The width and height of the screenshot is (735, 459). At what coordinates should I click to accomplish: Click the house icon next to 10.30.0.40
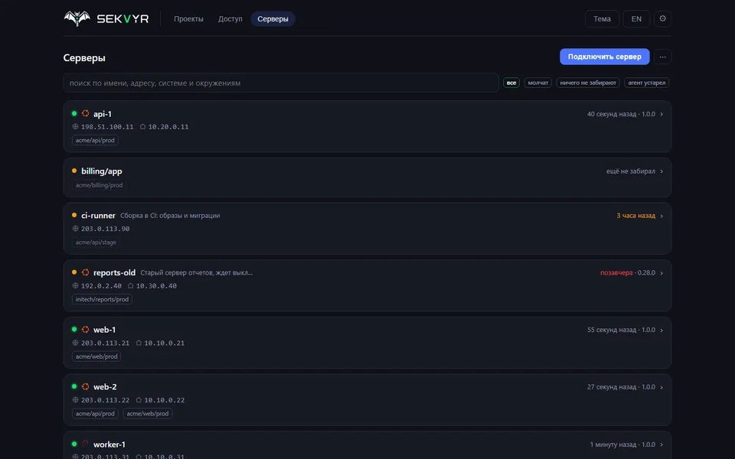point(131,285)
